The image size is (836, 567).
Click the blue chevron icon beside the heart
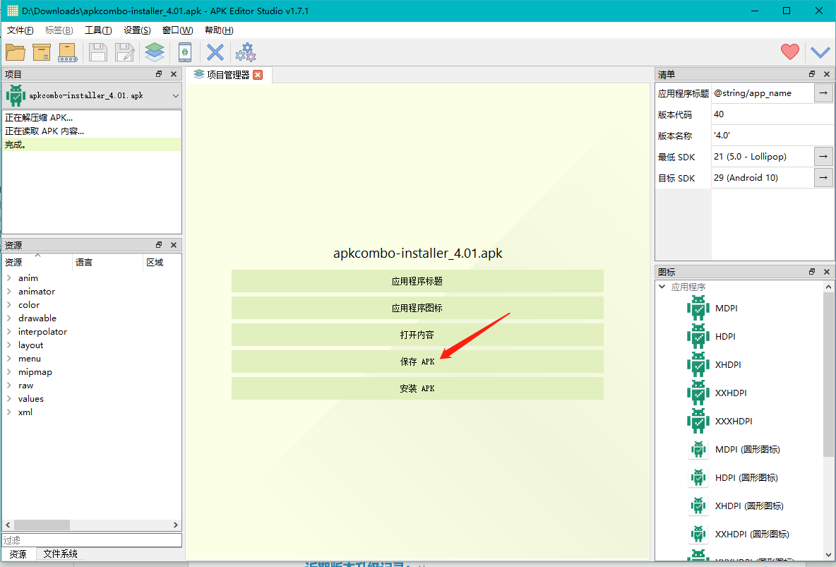820,52
